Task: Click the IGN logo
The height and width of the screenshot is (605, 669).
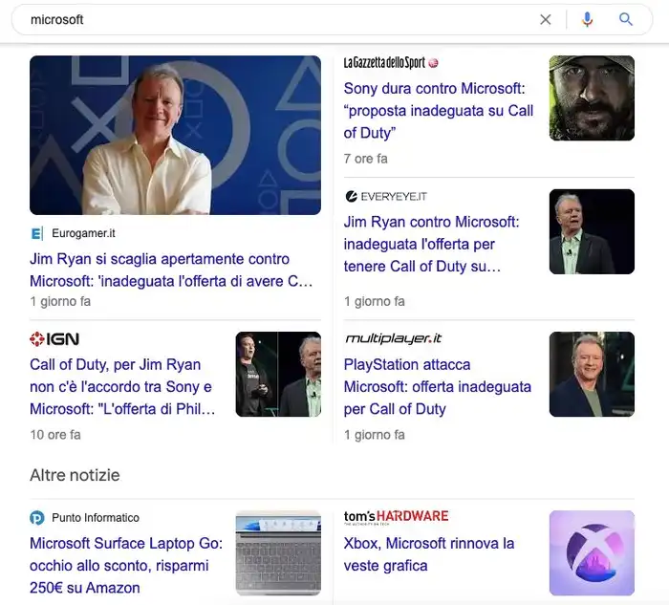Action: (54, 339)
